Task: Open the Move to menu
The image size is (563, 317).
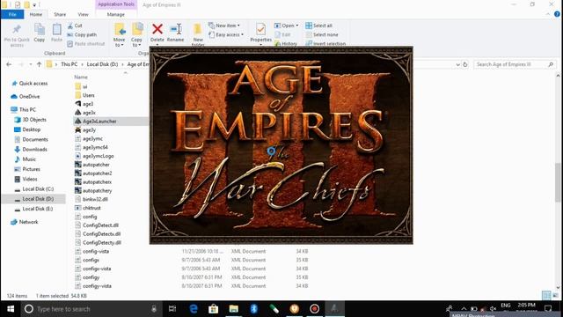Action: [120, 35]
